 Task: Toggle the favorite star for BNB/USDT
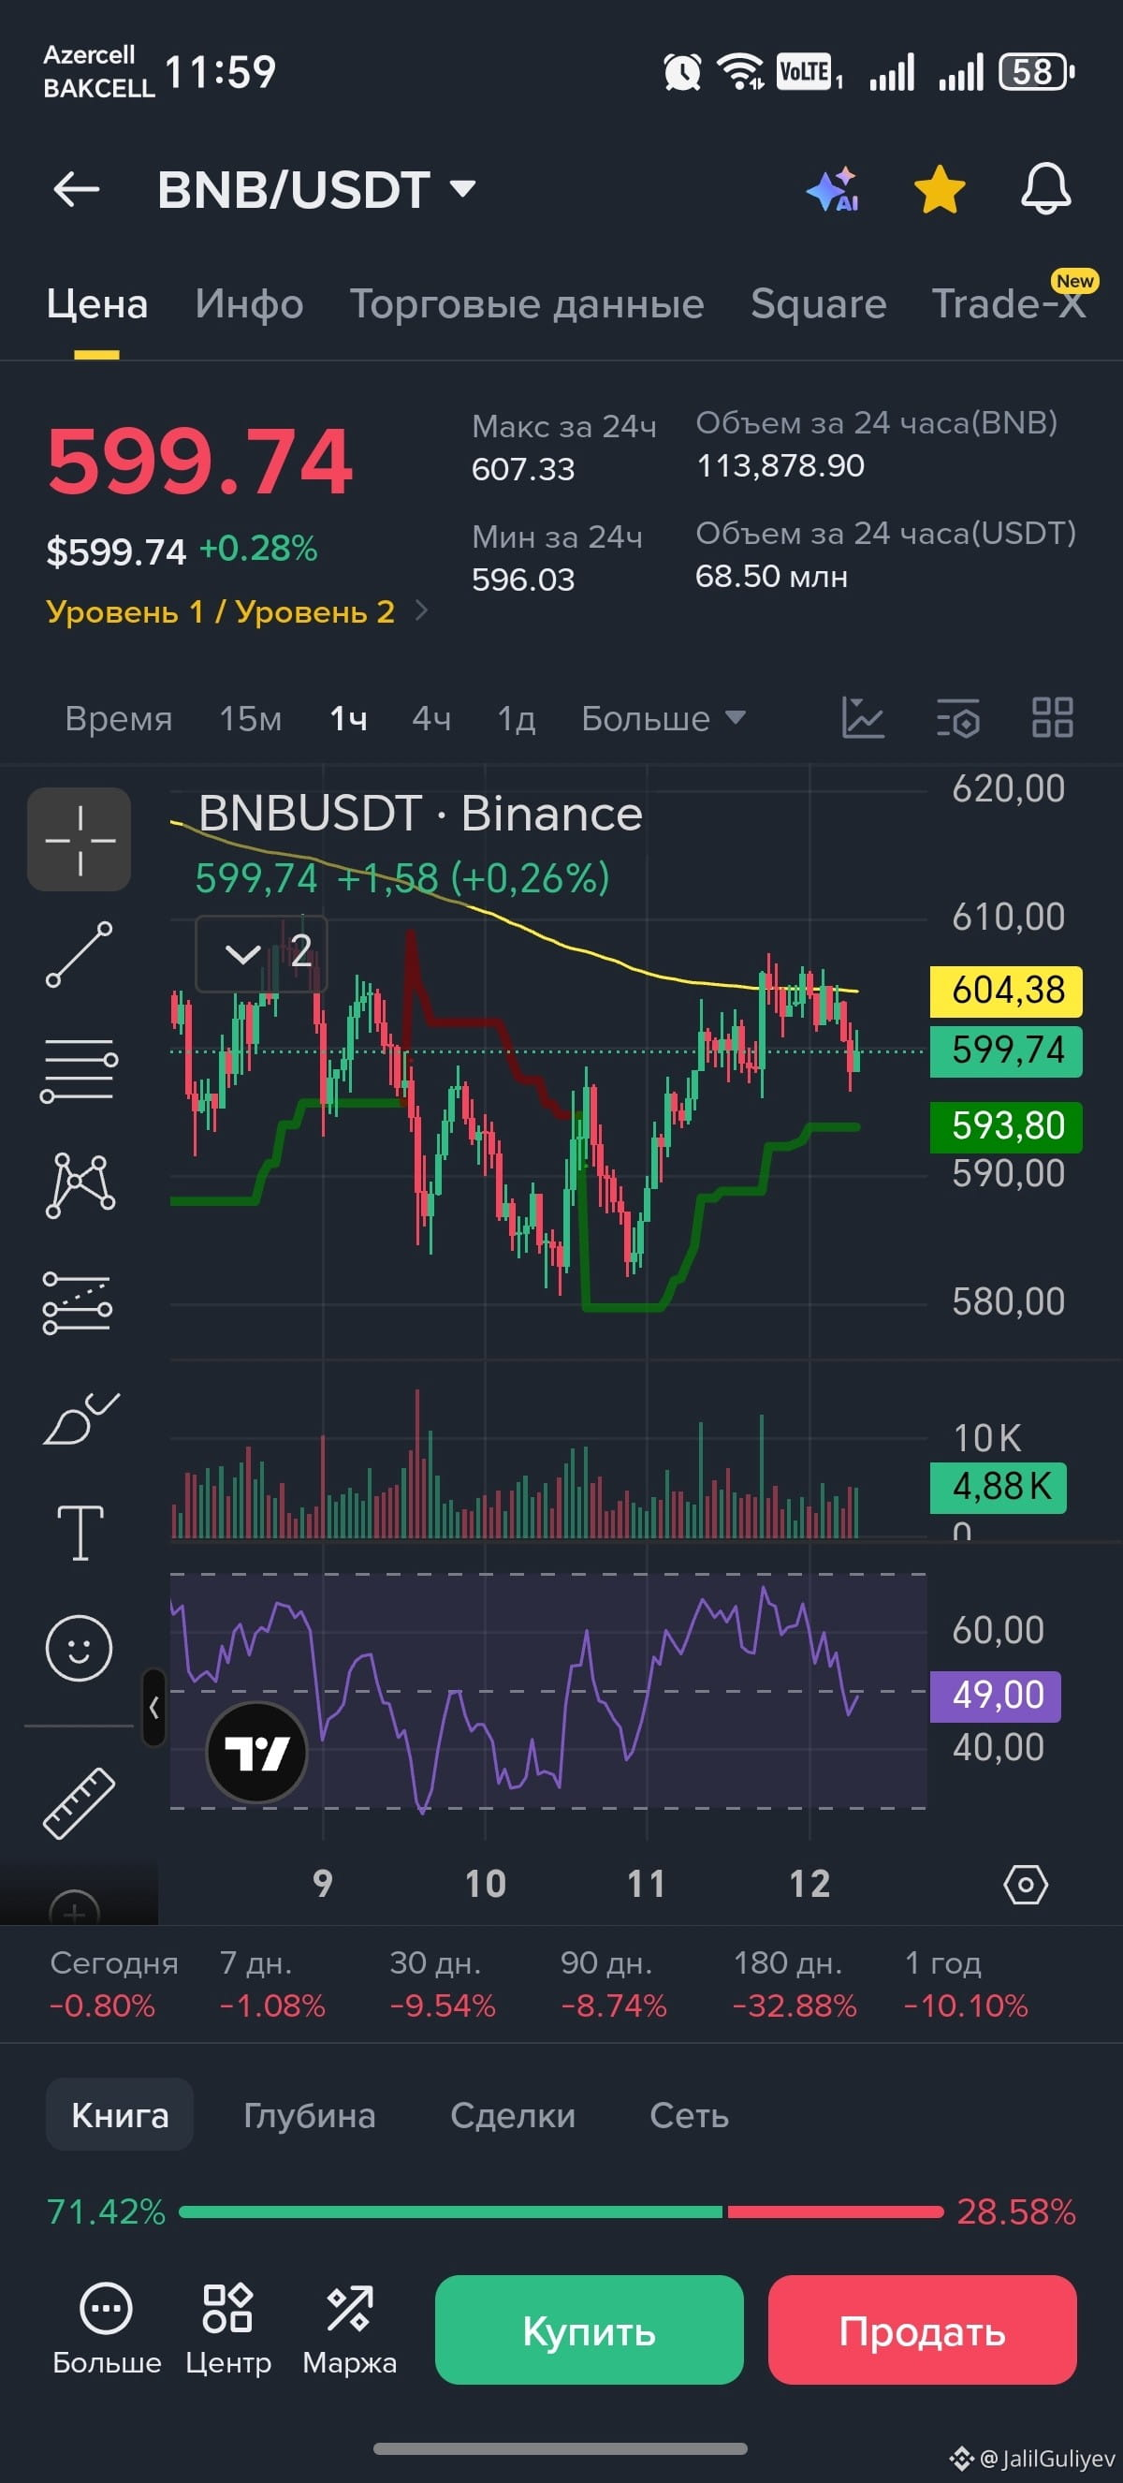pos(939,189)
